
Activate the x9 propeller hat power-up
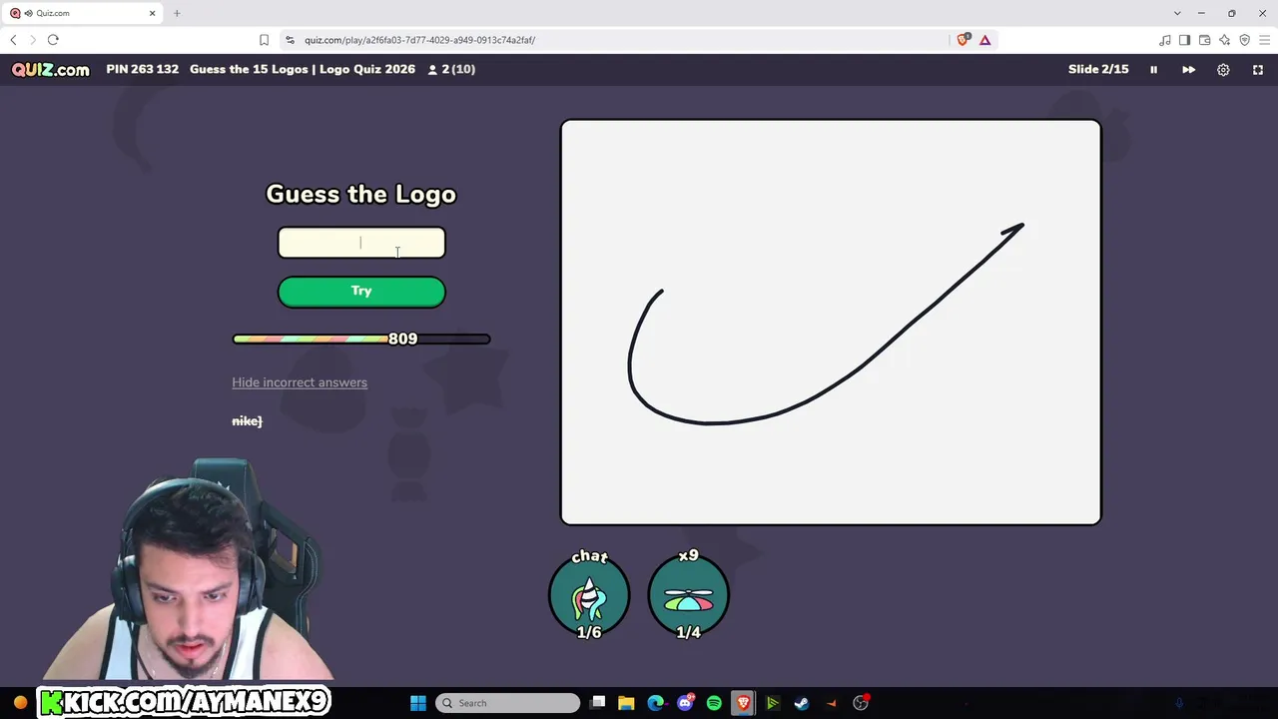(689, 595)
